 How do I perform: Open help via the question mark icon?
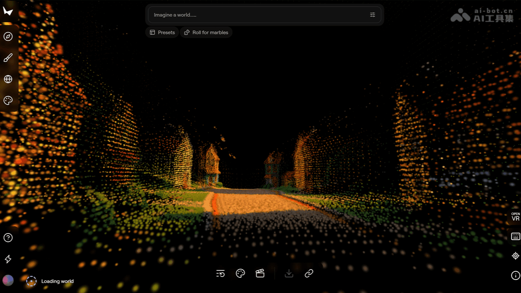pyautogui.click(x=8, y=237)
